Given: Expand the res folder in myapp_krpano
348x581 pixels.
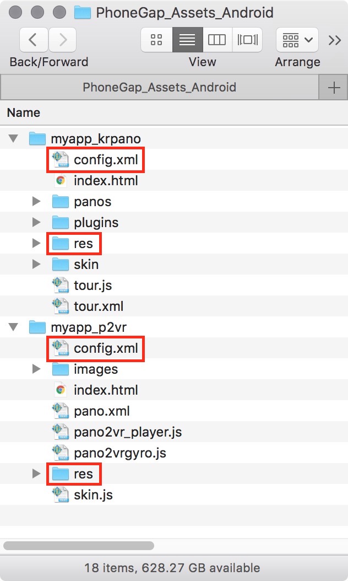Looking at the screenshot, I should [x=36, y=243].
